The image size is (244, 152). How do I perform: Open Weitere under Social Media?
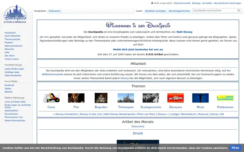coord(9,92)
